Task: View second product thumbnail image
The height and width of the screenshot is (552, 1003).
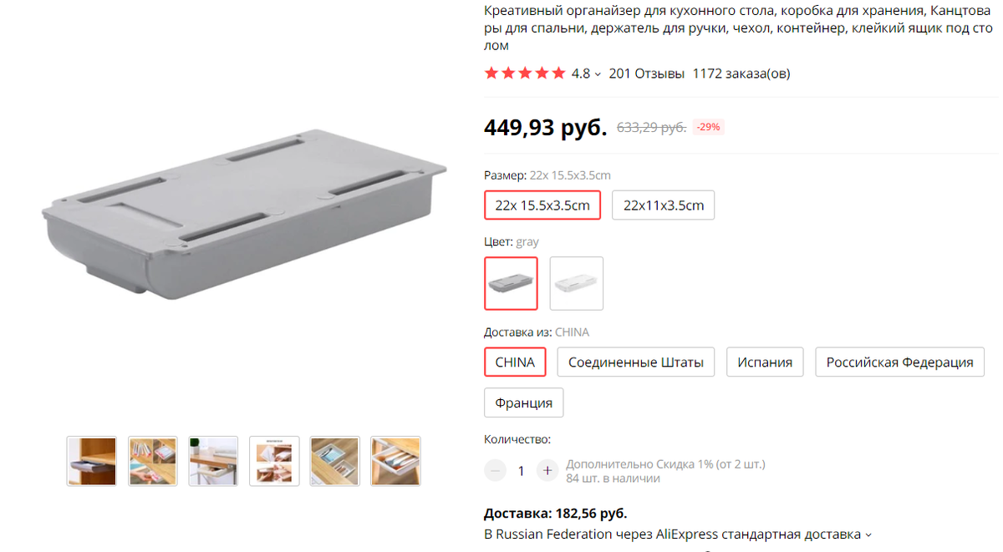Action: click(153, 461)
